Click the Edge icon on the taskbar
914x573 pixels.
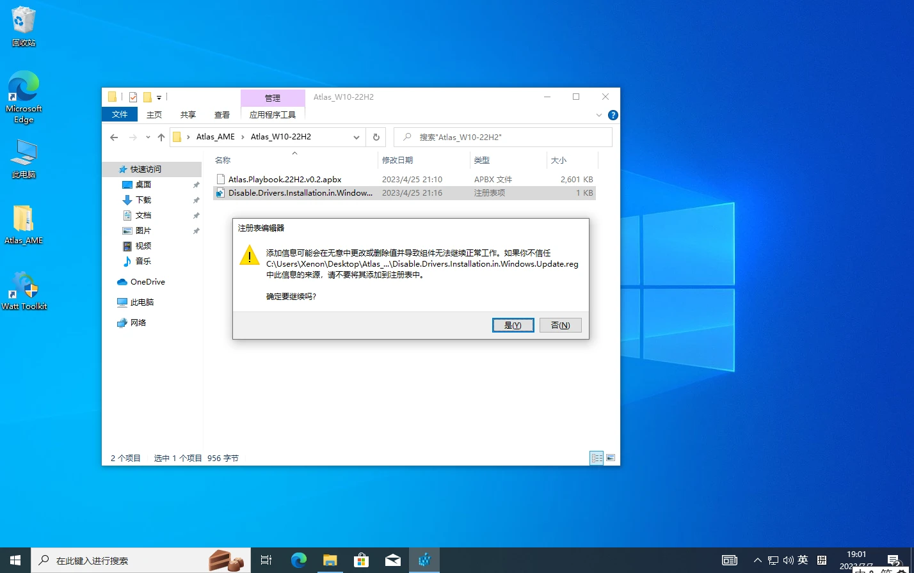click(298, 560)
